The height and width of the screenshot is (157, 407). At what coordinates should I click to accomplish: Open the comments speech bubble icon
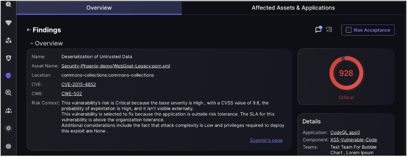[318, 30]
